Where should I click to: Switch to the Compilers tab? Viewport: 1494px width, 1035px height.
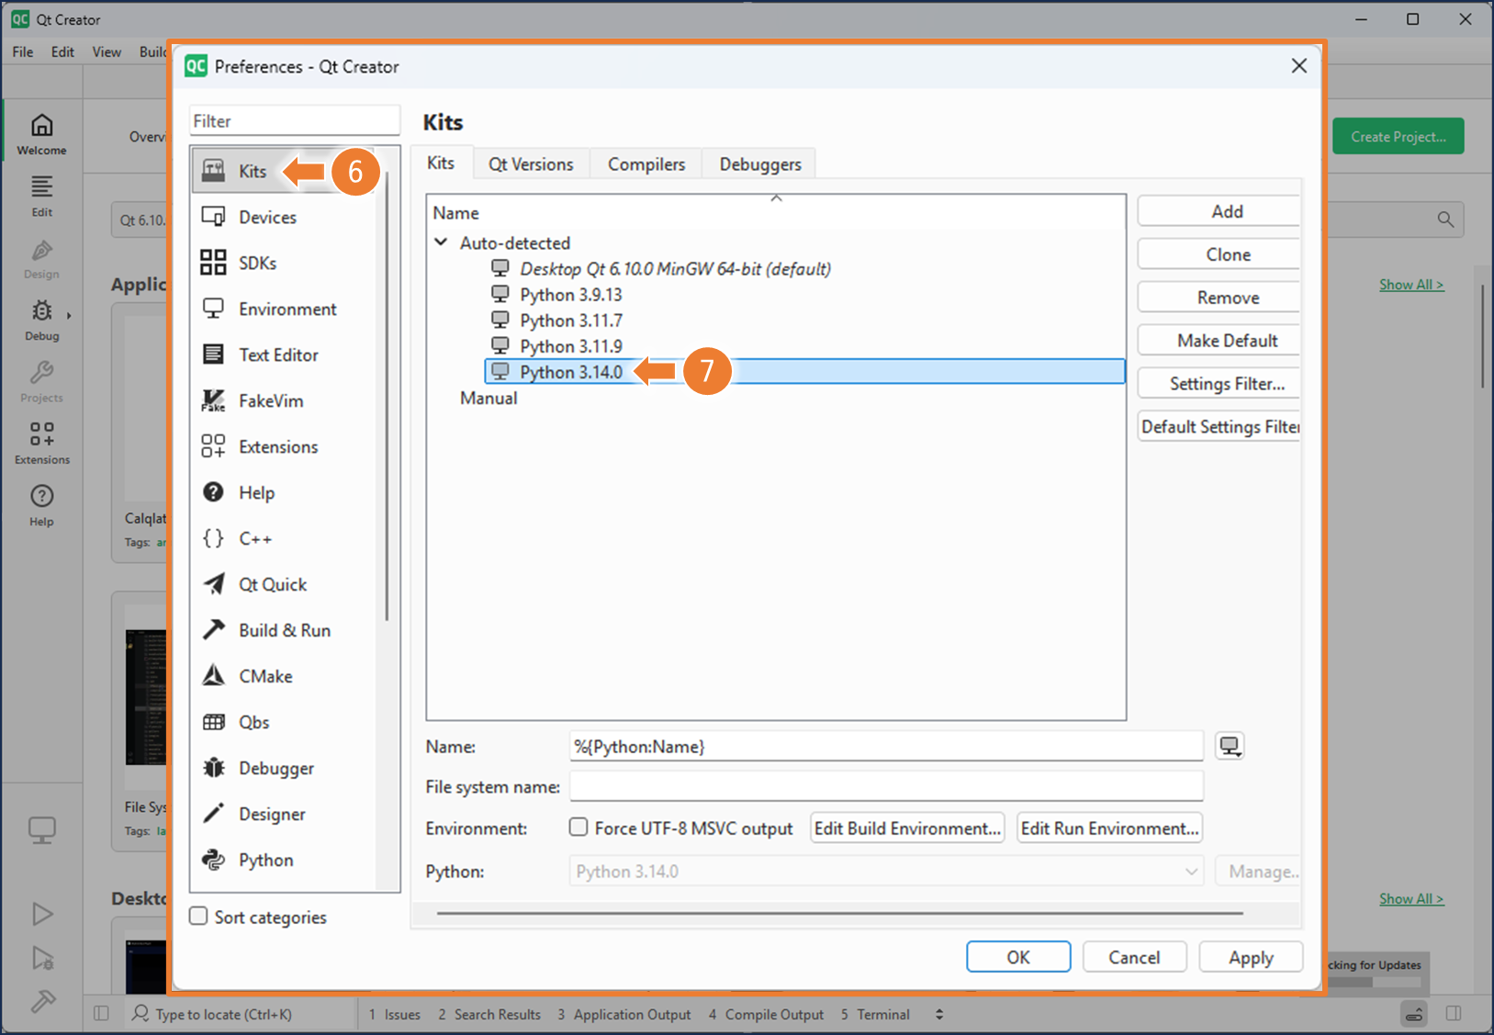646,163
